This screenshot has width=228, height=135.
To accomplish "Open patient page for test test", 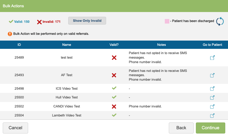I will (x=212, y=58).
